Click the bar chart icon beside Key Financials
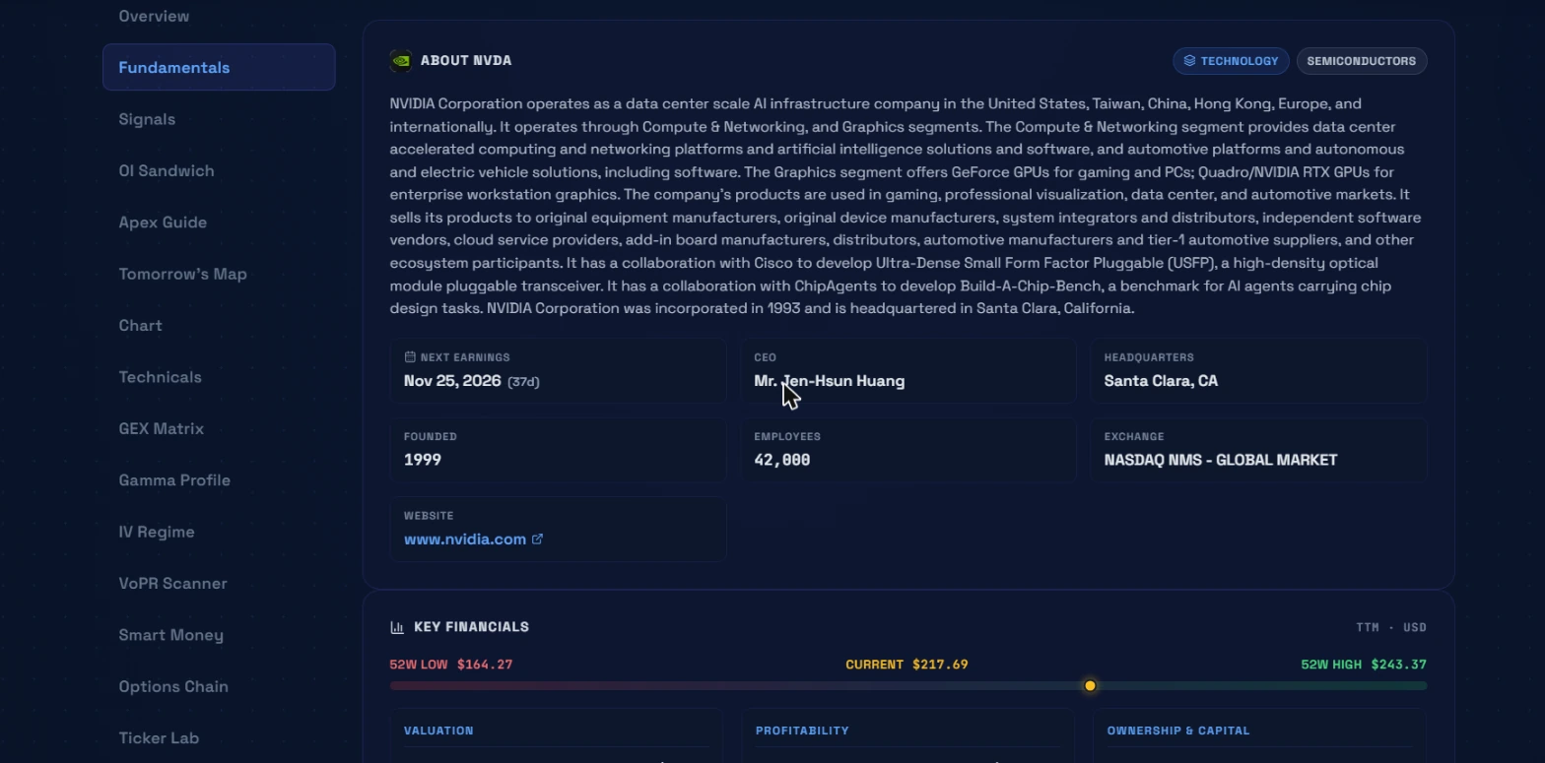 coord(397,627)
